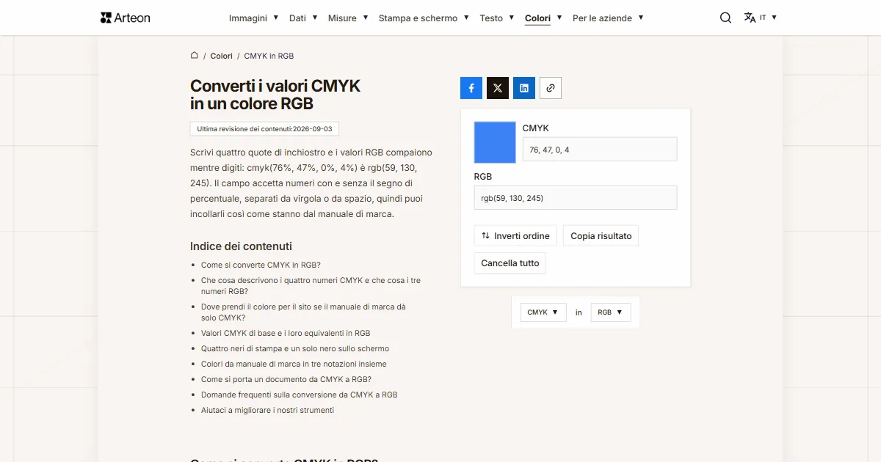This screenshot has height=462, width=881.
Task: Focus the RGB output field
Action: coord(576,198)
